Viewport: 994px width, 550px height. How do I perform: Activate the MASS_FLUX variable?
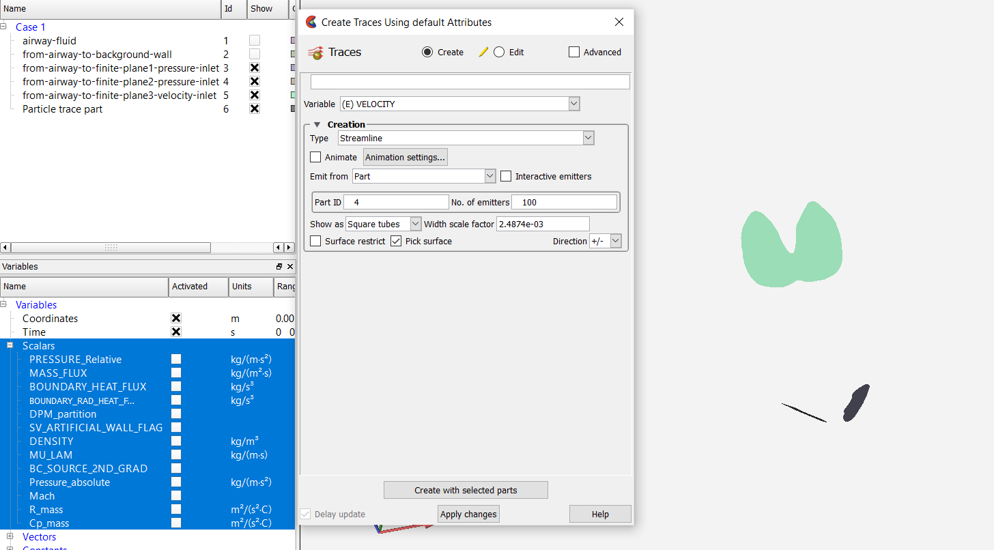[176, 373]
